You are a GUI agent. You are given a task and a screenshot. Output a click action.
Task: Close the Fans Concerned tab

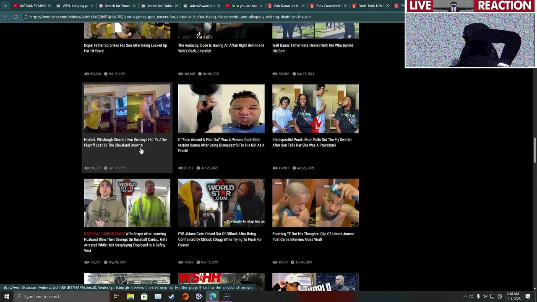pyautogui.click(x=346, y=6)
